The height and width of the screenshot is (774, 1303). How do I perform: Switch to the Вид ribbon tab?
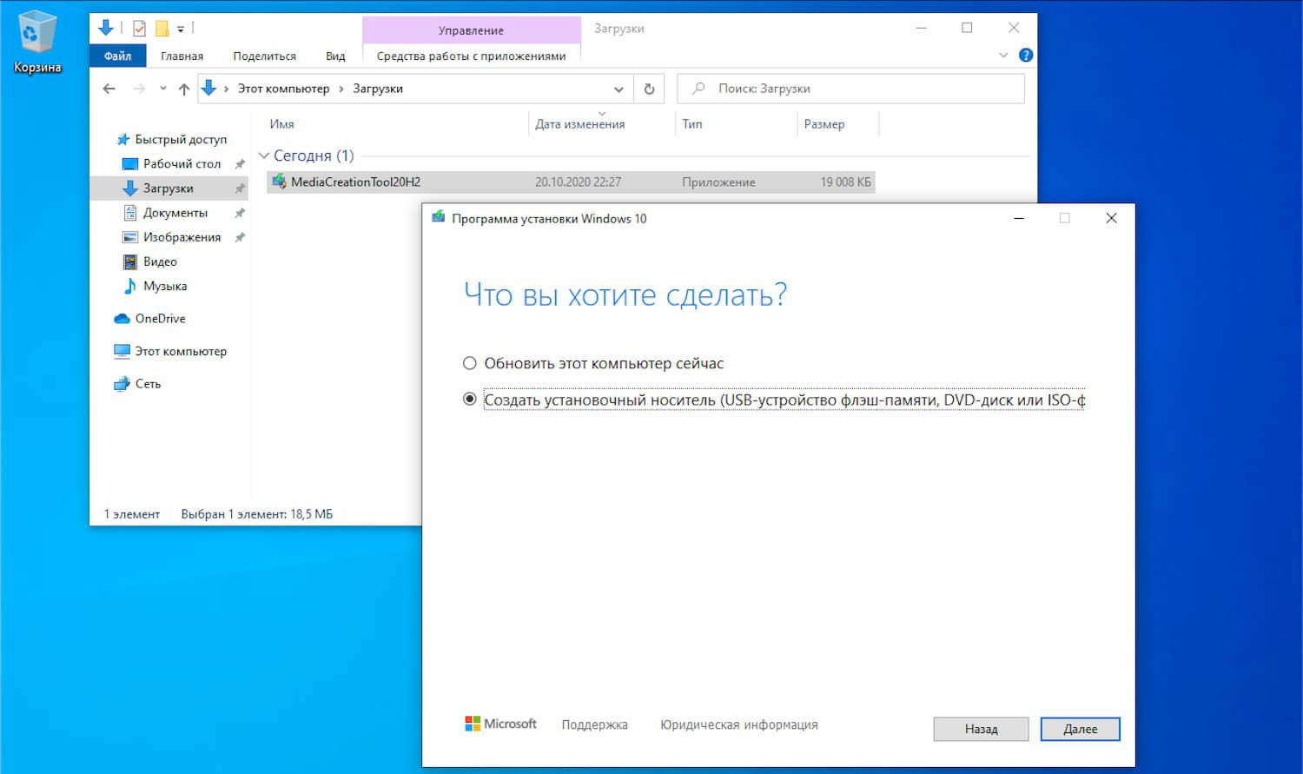335,55
